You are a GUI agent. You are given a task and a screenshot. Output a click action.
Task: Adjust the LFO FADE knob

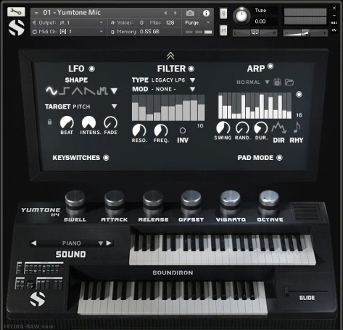point(111,122)
